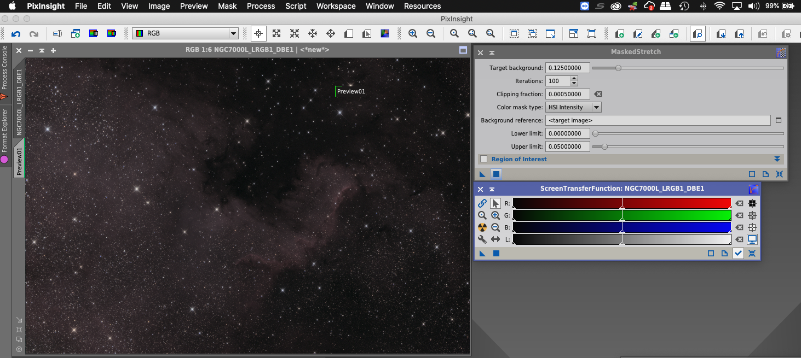
Task: Expand the Region of Interest section
Action: click(x=776, y=159)
